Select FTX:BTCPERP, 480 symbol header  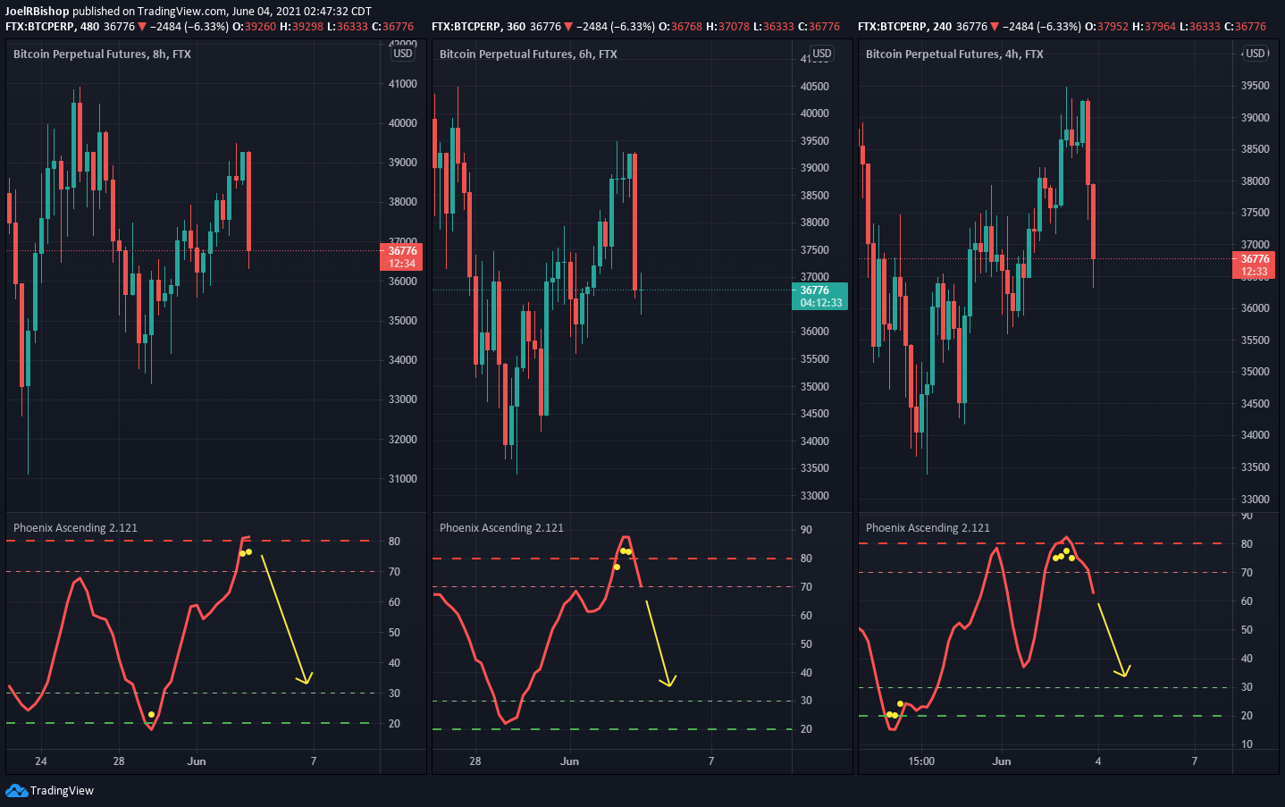click(x=53, y=27)
